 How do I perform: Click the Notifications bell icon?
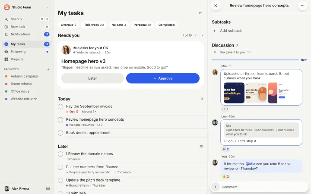(6, 34)
